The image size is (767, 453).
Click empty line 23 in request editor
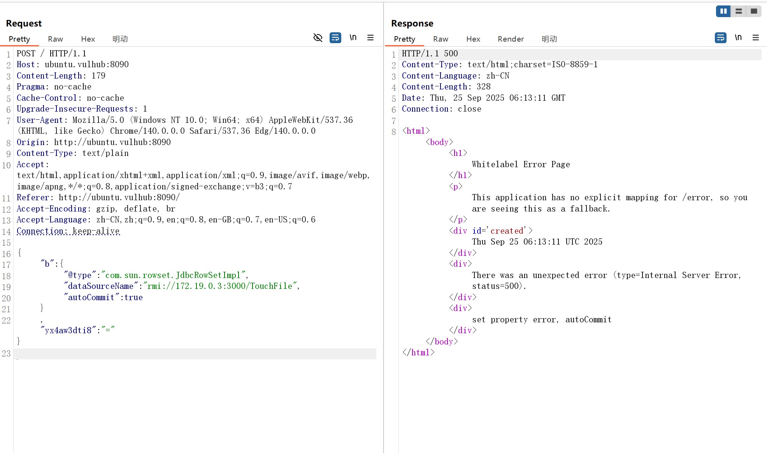tap(195, 354)
